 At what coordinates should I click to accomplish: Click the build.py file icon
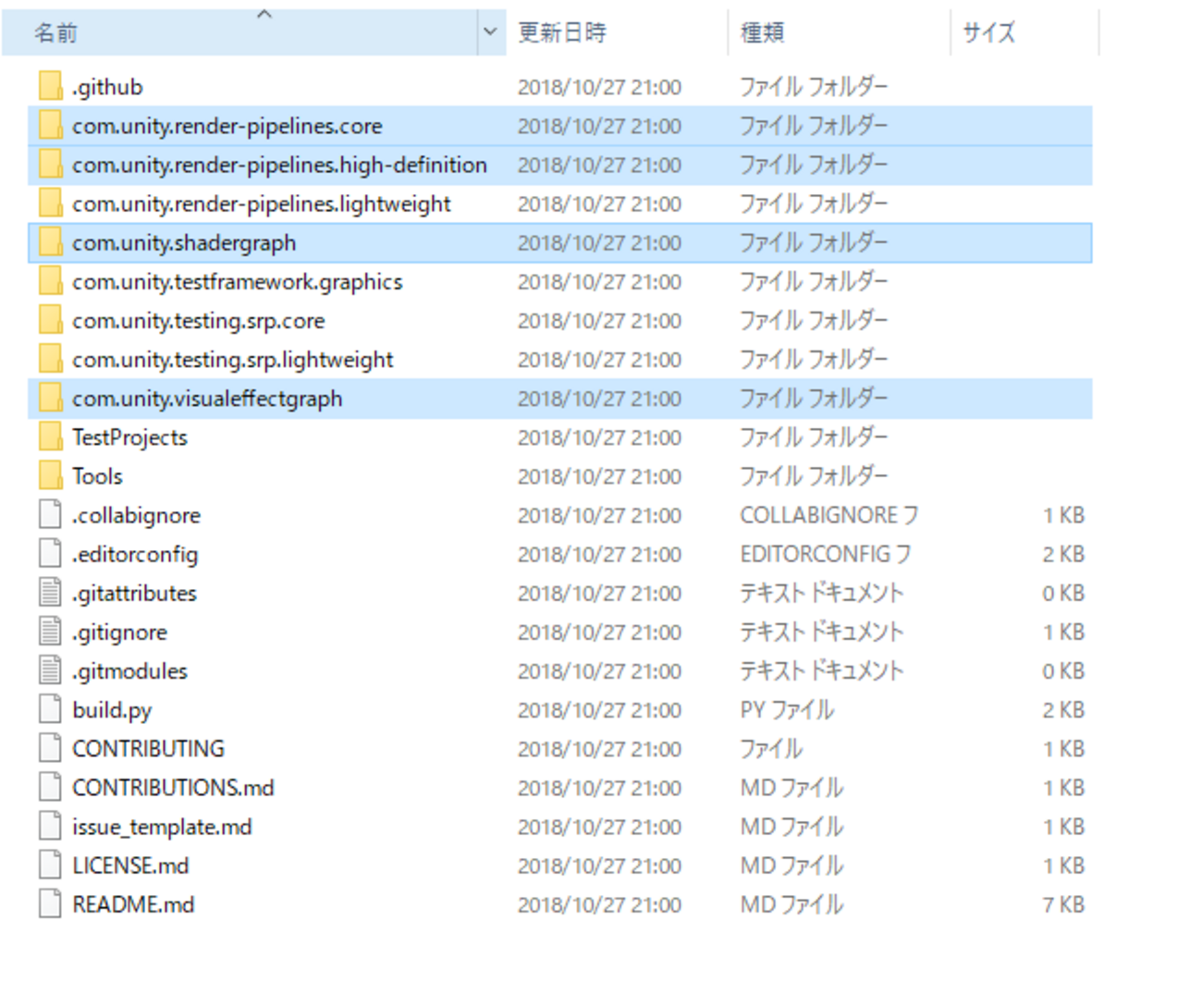pyautogui.click(x=49, y=709)
